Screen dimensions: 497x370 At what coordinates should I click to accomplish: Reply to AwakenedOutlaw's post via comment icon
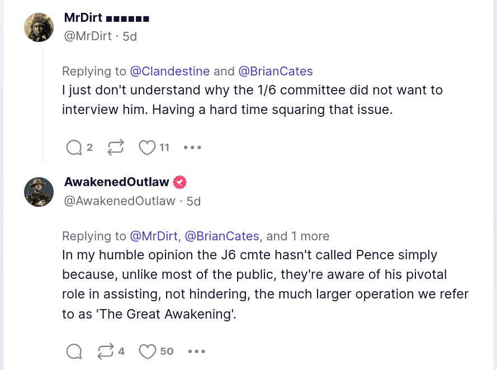tap(74, 352)
